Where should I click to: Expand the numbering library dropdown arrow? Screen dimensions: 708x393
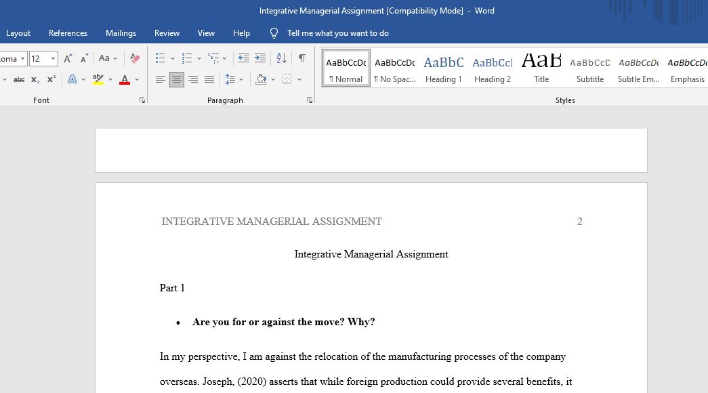tap(199, 58)
